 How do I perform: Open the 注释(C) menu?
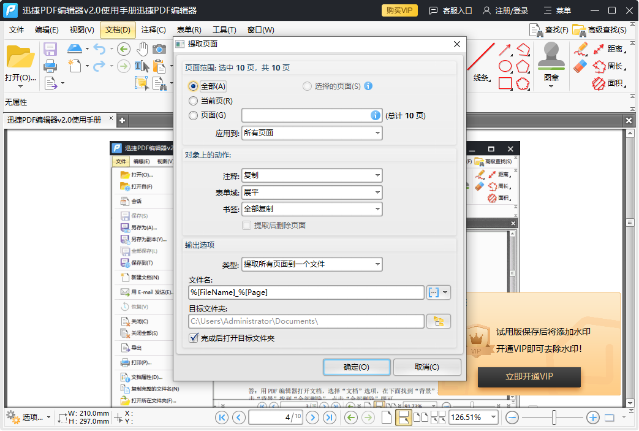(153, 29)
